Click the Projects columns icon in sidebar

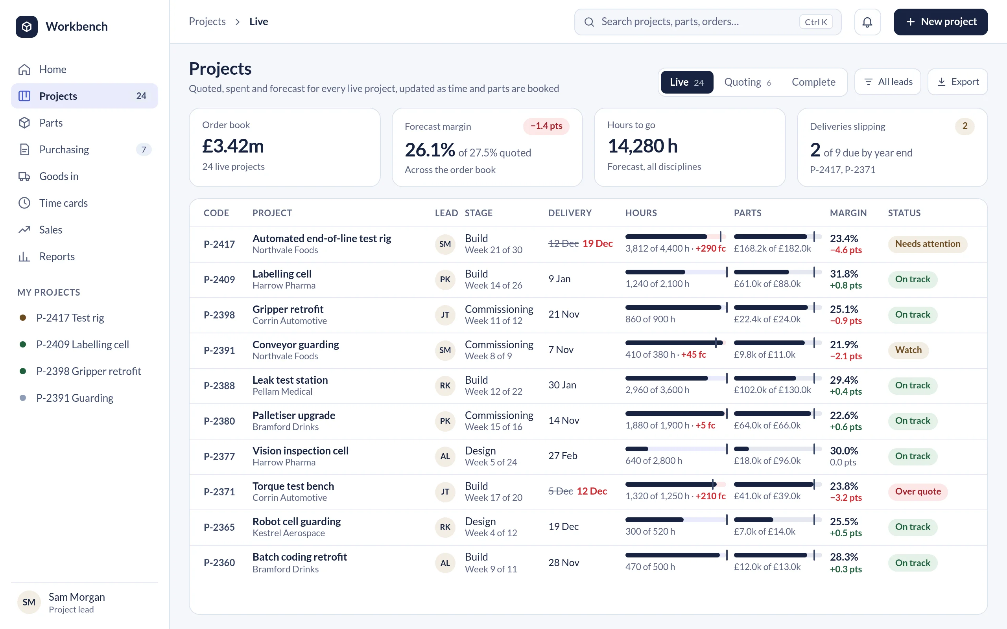click(x=24, y=96)
